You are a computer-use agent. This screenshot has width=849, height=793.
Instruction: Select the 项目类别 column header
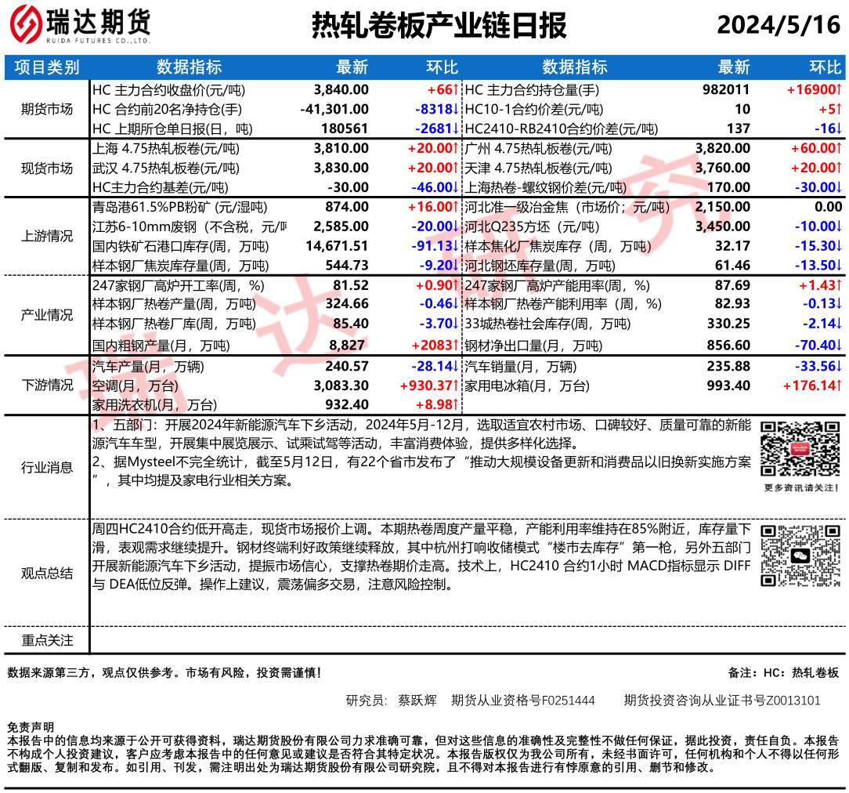click(x=47, y=67)
